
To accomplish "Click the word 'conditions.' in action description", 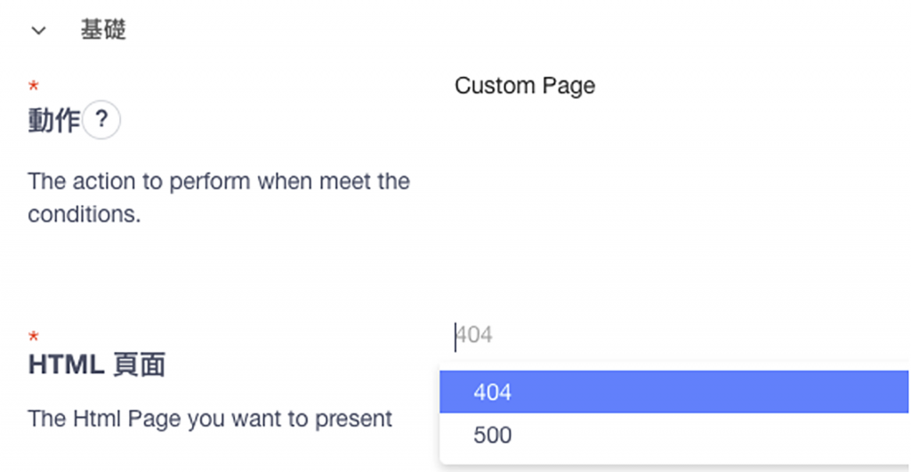I will [x=84, y=214].
